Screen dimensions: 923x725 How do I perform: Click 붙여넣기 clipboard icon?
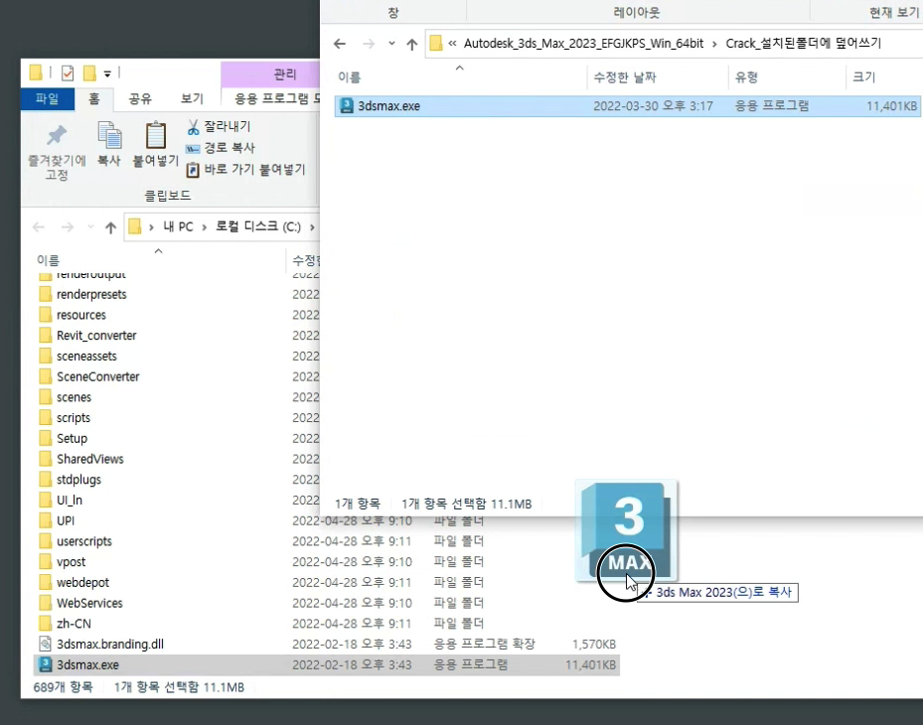156,136
